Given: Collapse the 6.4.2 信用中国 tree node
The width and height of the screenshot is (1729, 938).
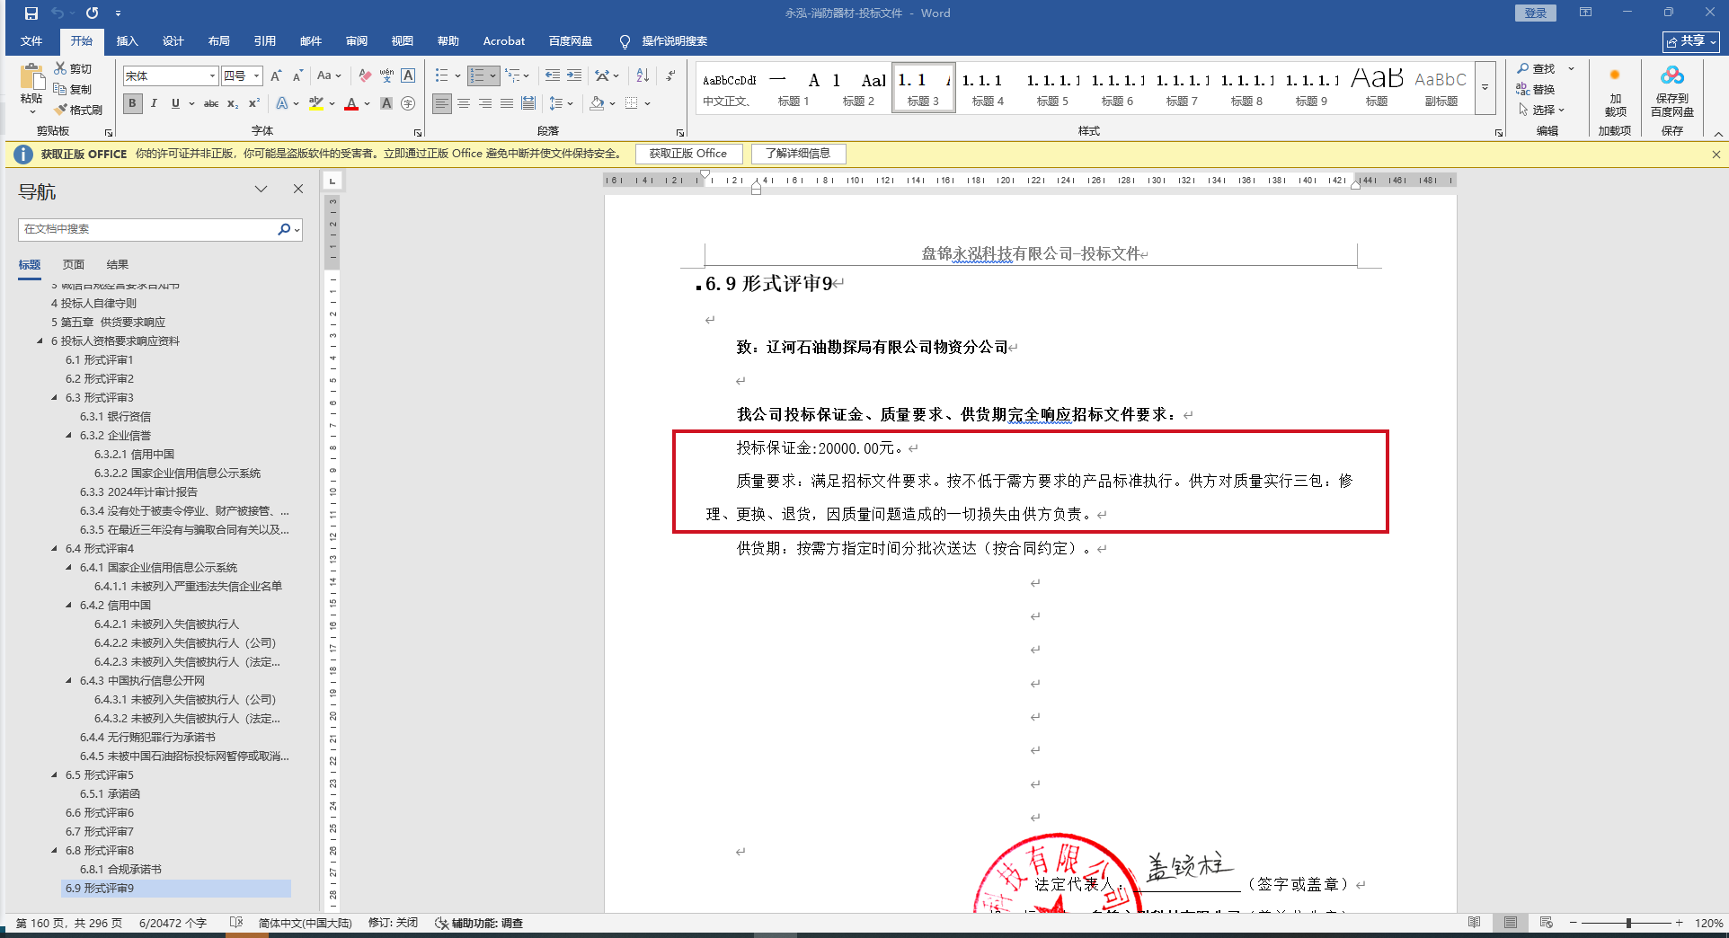Looking at the screenshot, I should click(68, 605).
